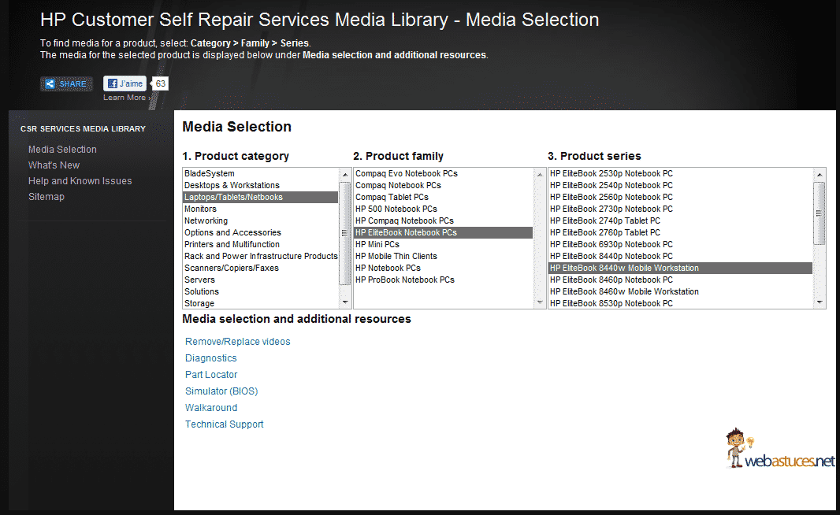Open Help and Known Issues
Image resolution: width=840 pixels, height=515 pixels.
[80, 181]
